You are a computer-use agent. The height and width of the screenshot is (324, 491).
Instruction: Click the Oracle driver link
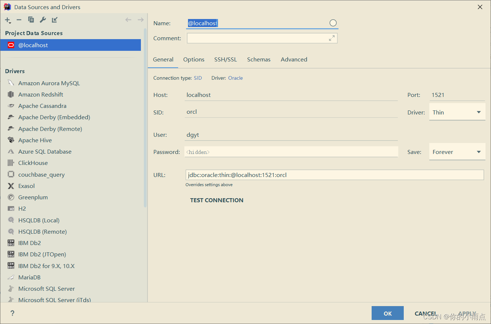235,78
